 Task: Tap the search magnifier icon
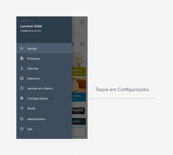tap(82, 44)
